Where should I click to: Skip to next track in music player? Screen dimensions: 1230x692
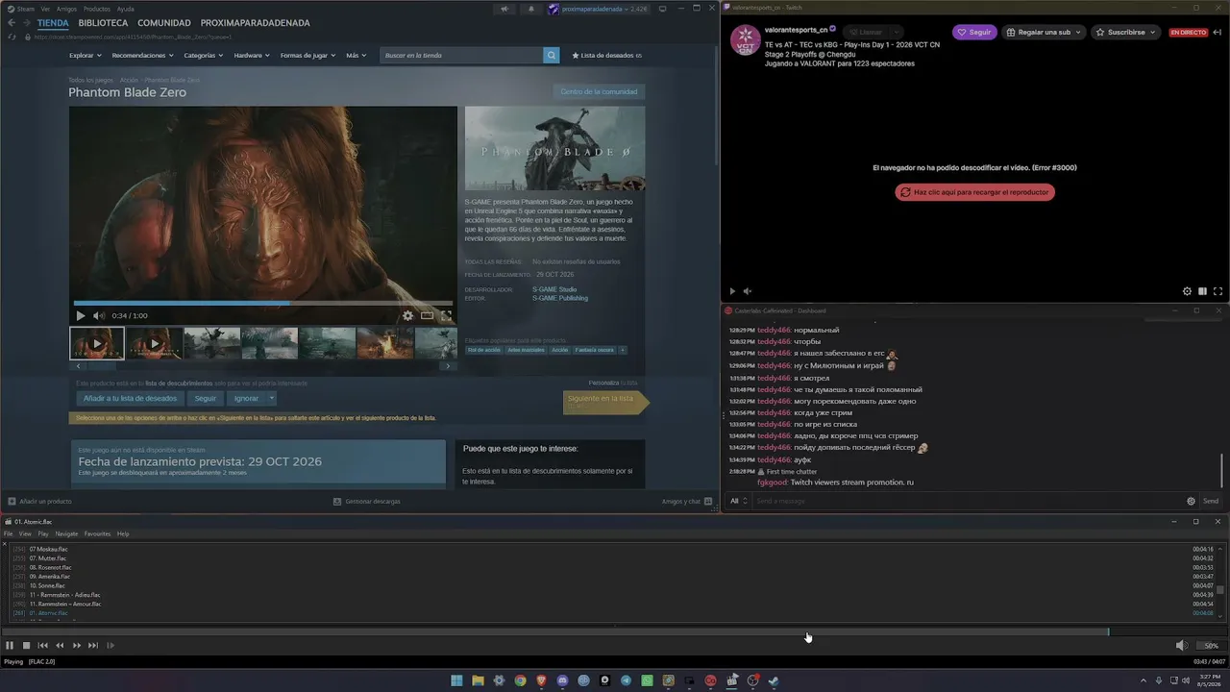tap(93, 646)
